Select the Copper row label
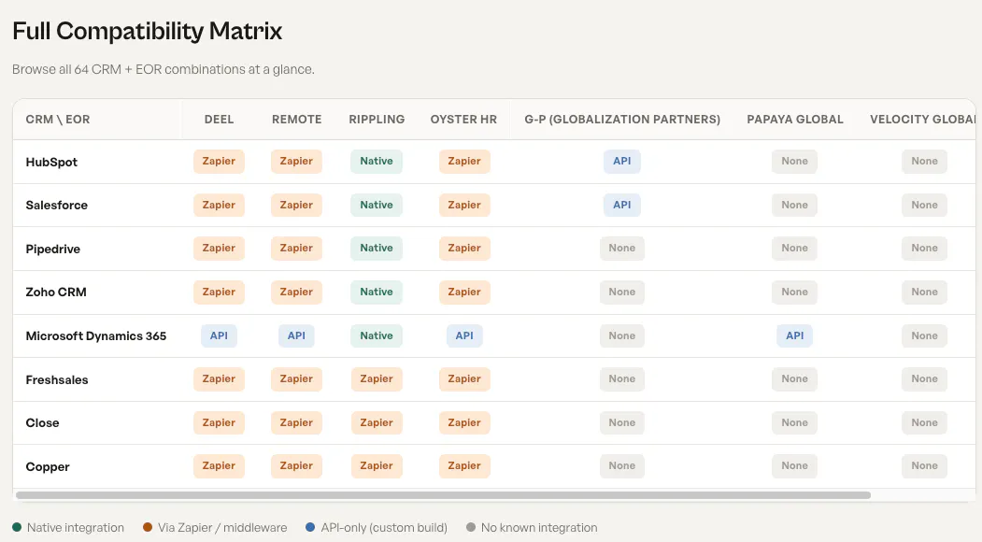This screenshot has height=542, width=982. tap(47, 467)
